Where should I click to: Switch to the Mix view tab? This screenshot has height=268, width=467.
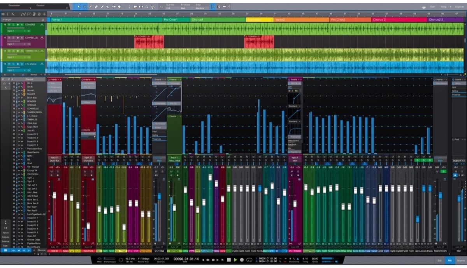[449, 261]
